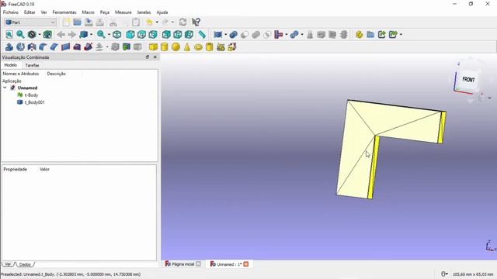Select the Extrude tool icon
Viewport: 497px width, 279px height.
[x=9, y=47]
